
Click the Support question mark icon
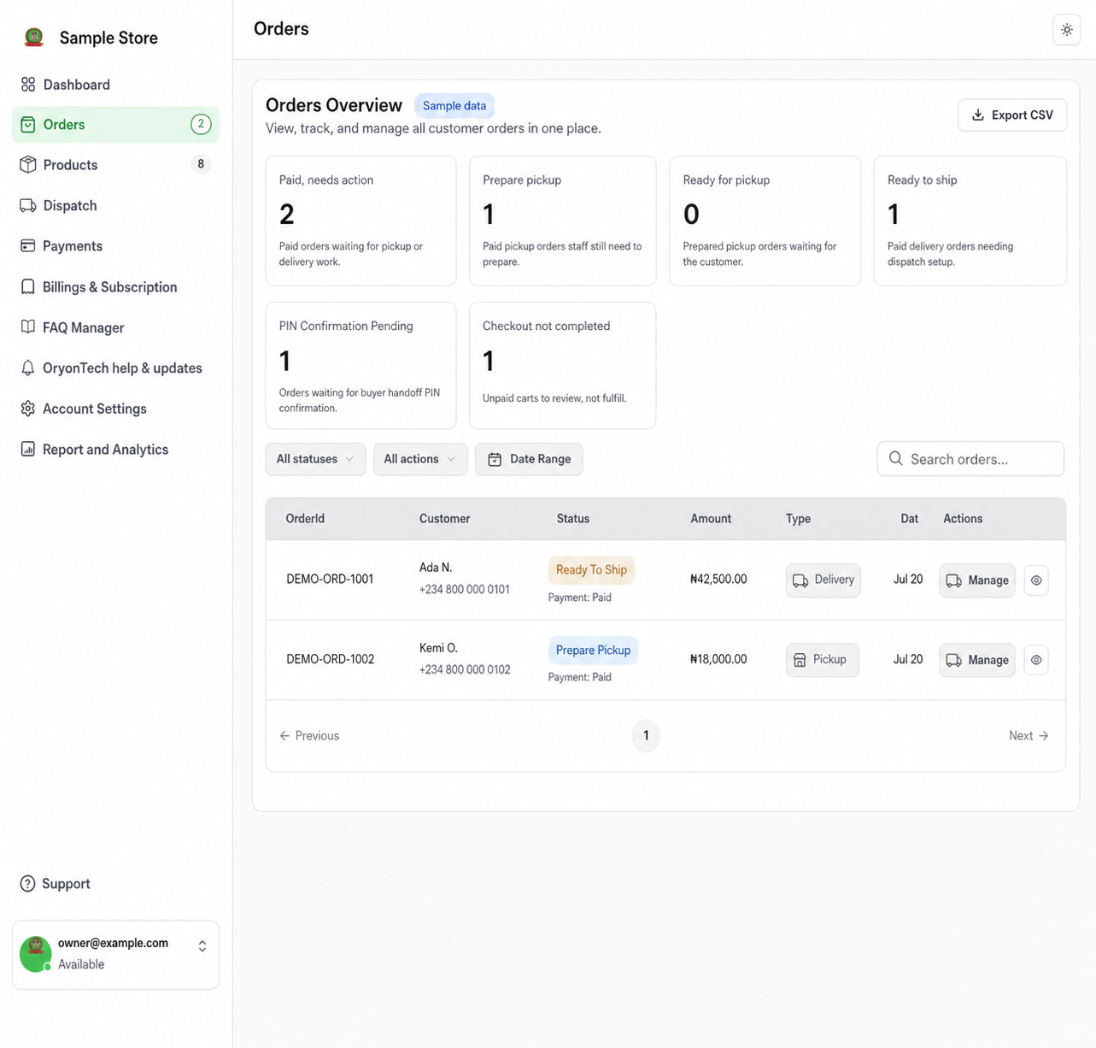[28, 884]
